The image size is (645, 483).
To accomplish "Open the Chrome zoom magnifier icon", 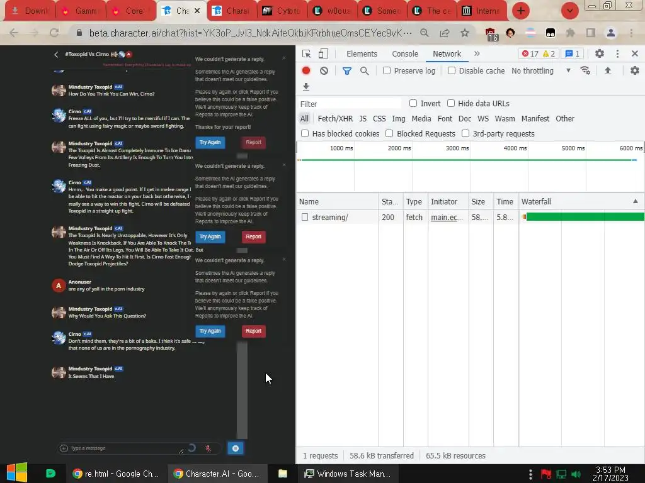I will 425,33.
